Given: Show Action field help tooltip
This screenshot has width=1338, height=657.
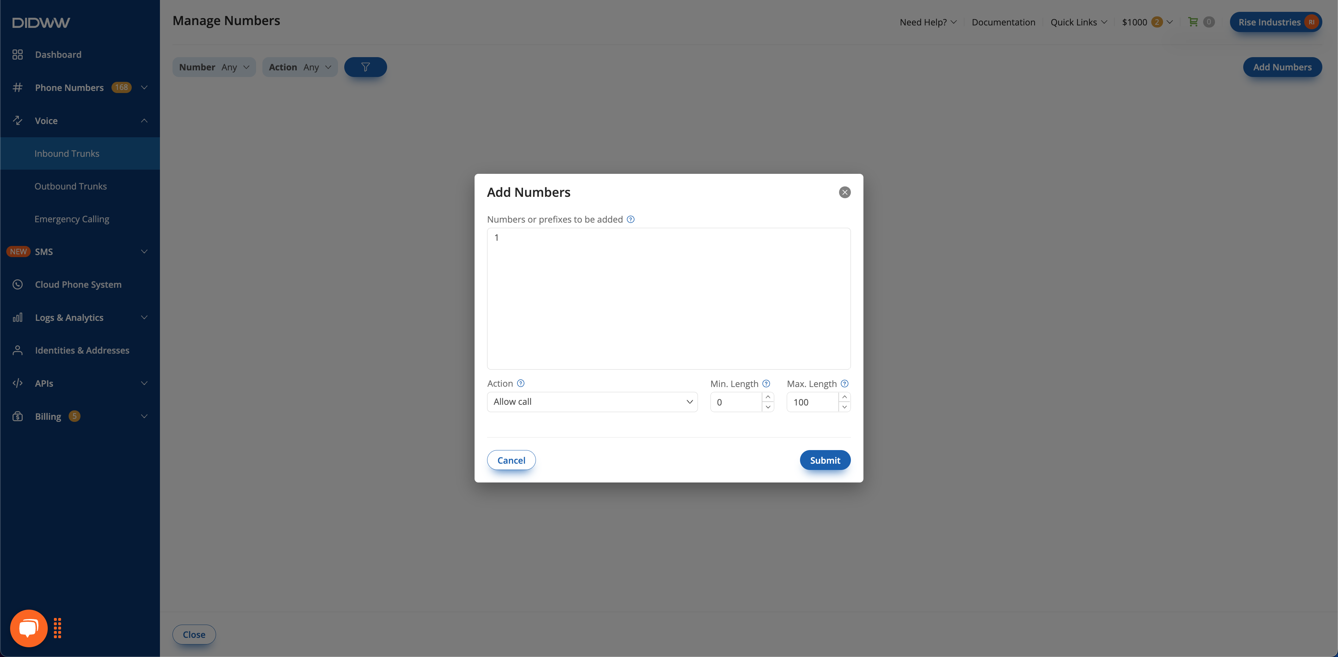Looking at the screenshot, I should click(x=521, y=383).
